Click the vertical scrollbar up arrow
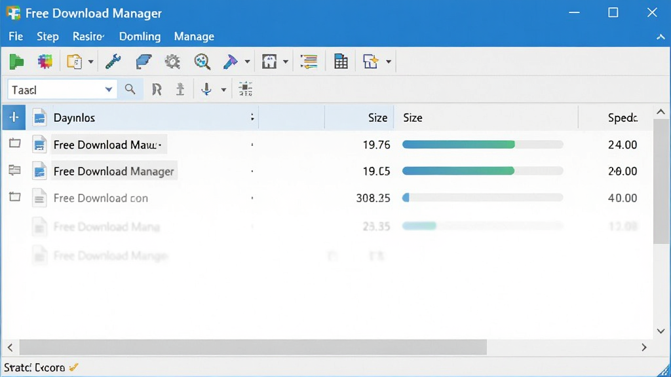 [x=661, y=112]
